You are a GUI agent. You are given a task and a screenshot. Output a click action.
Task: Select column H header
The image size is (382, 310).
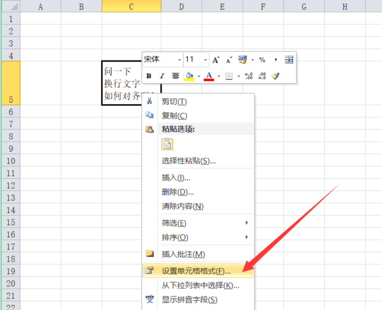[x=345, y=6]
